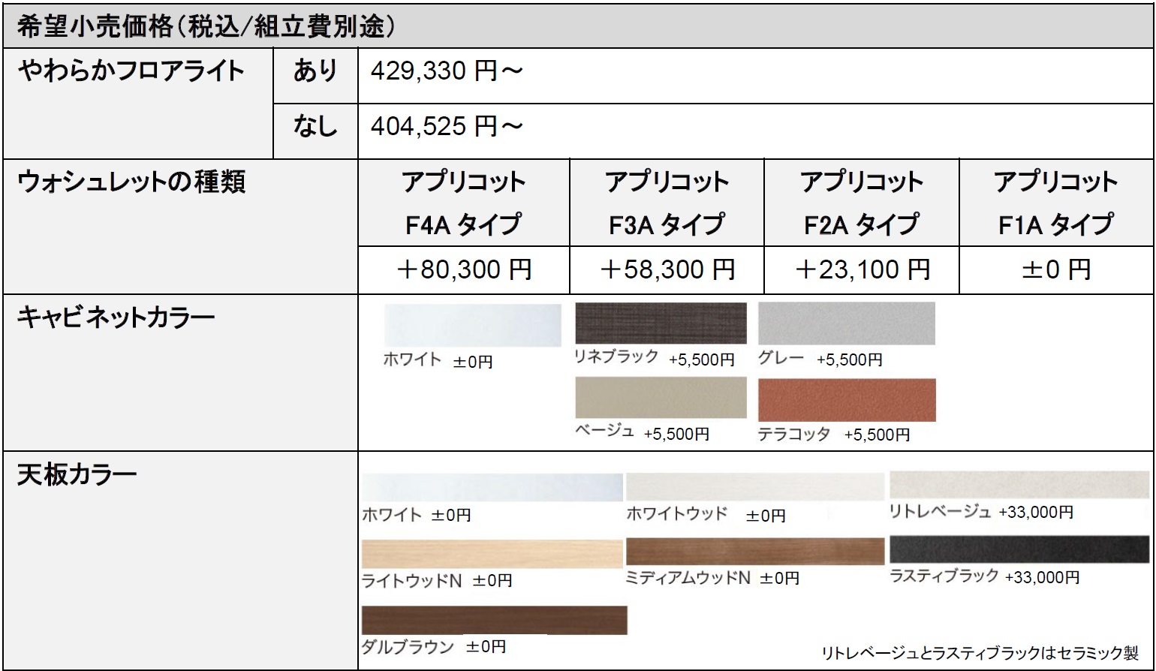Select the Dull Brown (ダルブラウン) countertop swatch

[493, 620]
